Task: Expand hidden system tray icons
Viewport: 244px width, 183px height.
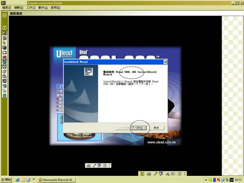Action: coord(206,180)
